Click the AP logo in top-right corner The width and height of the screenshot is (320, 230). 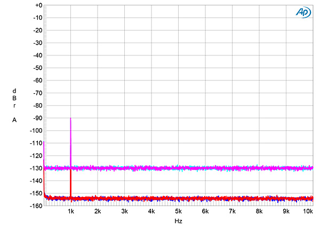click(302, 13)
